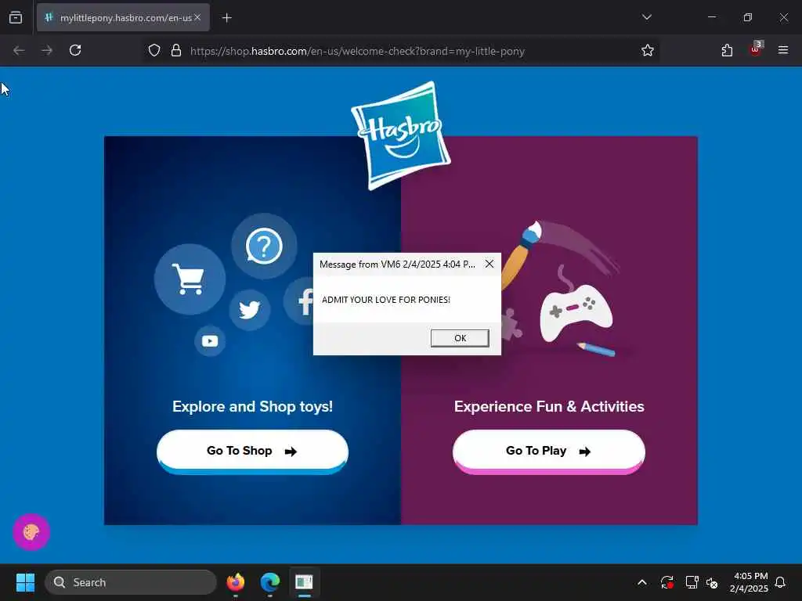Click the 'Explore and Shop toys!' heading
Viewport: 802px width, 601px height.
coord(252,406)
